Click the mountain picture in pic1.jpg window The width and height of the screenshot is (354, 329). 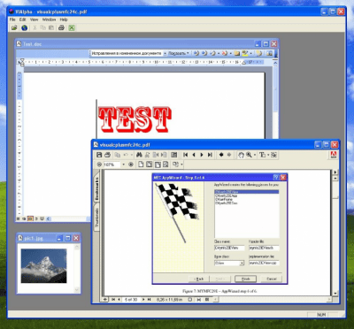click(43, 266)
